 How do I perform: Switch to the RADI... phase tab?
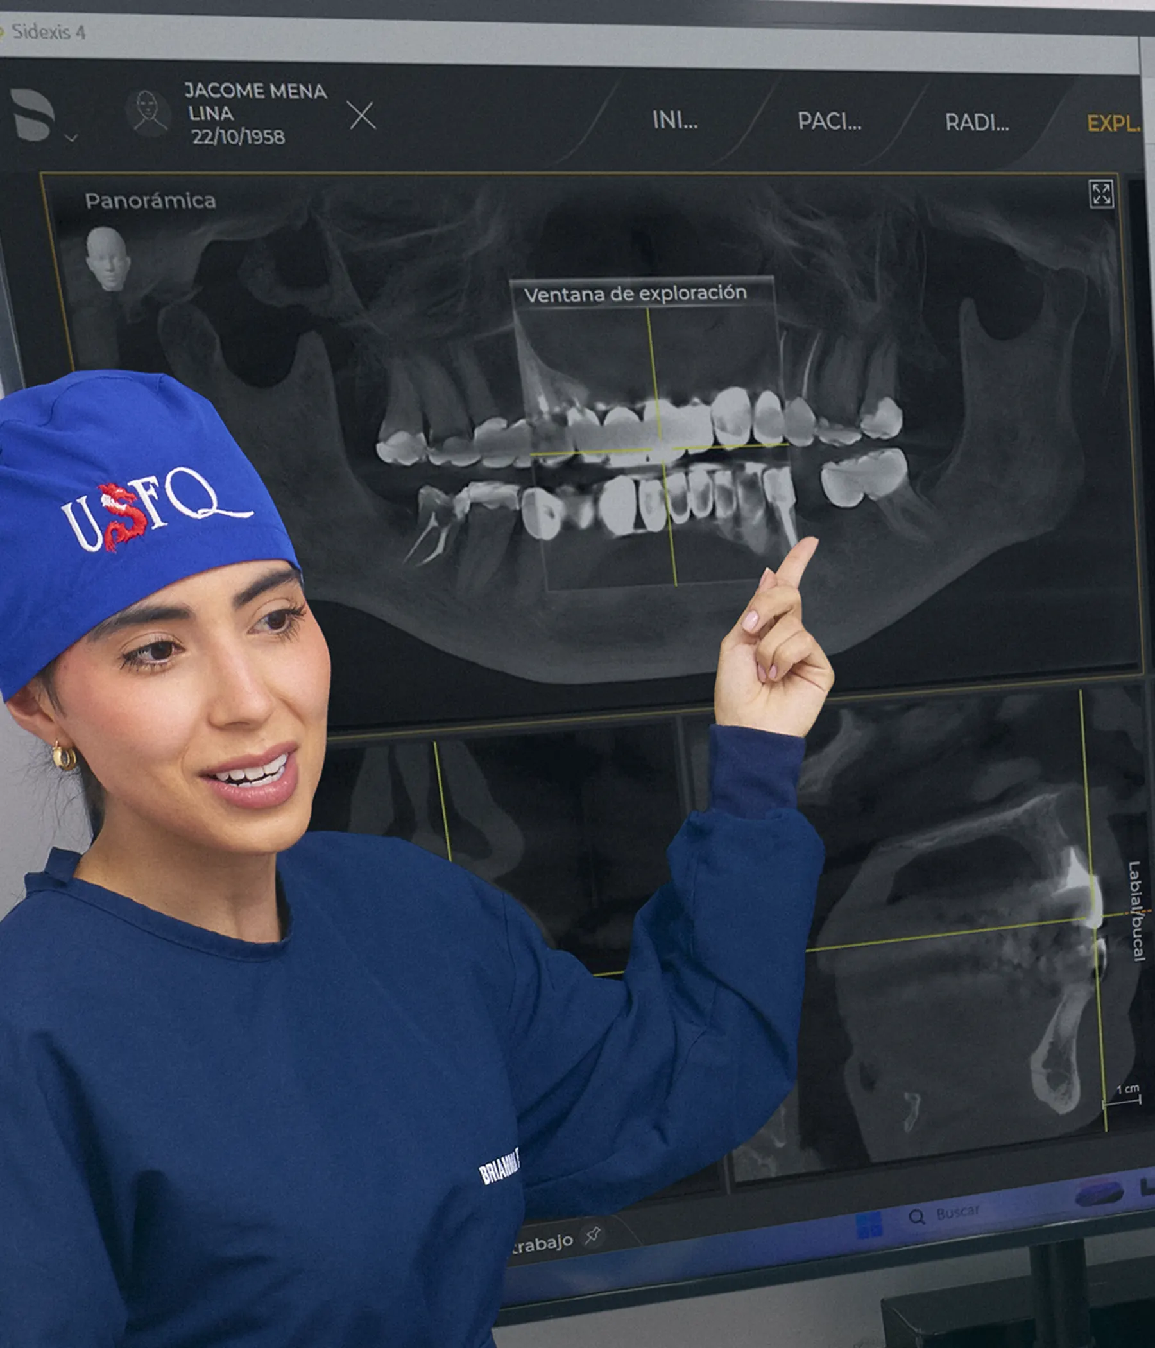(977, 123)
